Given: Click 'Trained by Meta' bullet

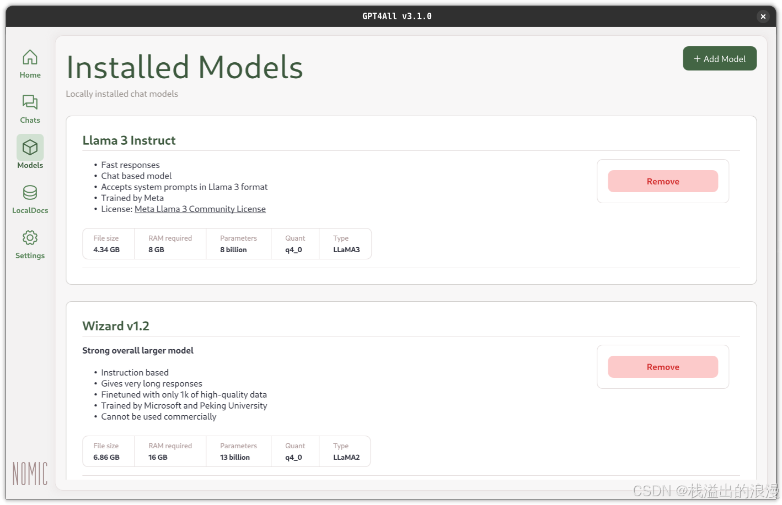Looking at the screenshot, I should [132, 198].
